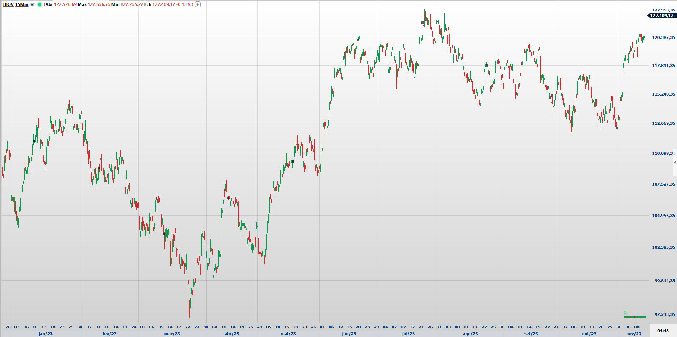Click the plus button beside the price summary
The image size is (677, 337).
198,4
